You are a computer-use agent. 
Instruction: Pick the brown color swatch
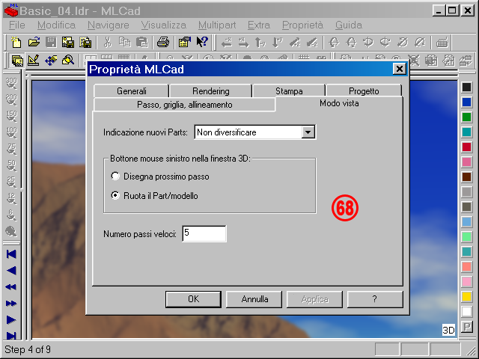click(466, 177)
